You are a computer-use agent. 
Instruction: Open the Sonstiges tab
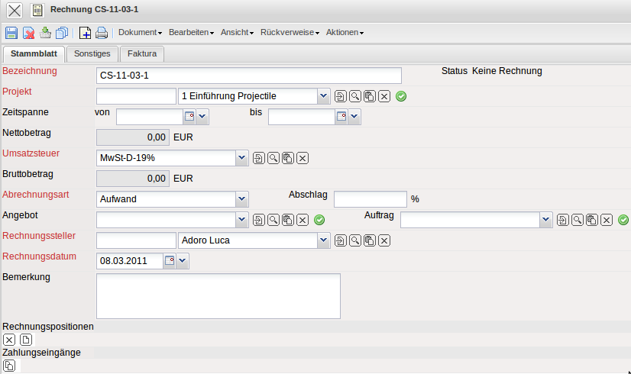coord(92,53)
